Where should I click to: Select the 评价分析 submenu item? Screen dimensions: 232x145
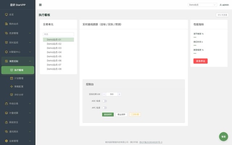[18, 95]
